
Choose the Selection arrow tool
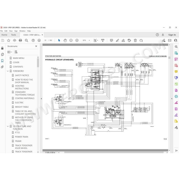[x=59, y=40]
